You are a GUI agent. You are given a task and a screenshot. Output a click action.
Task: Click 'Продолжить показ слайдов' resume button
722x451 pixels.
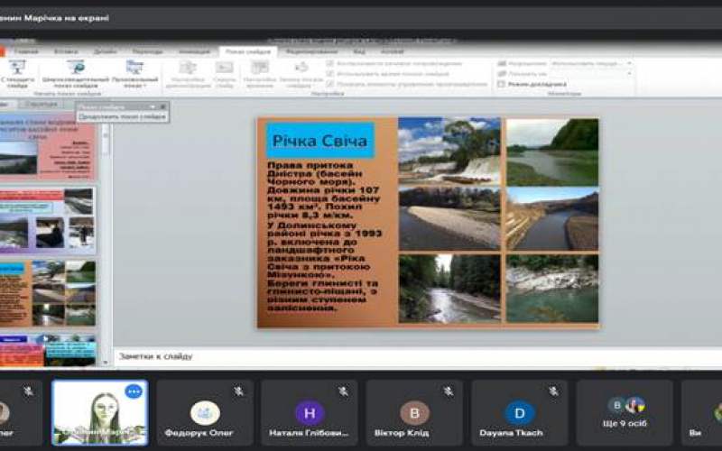pyautogui.click(x=122, y=117)
